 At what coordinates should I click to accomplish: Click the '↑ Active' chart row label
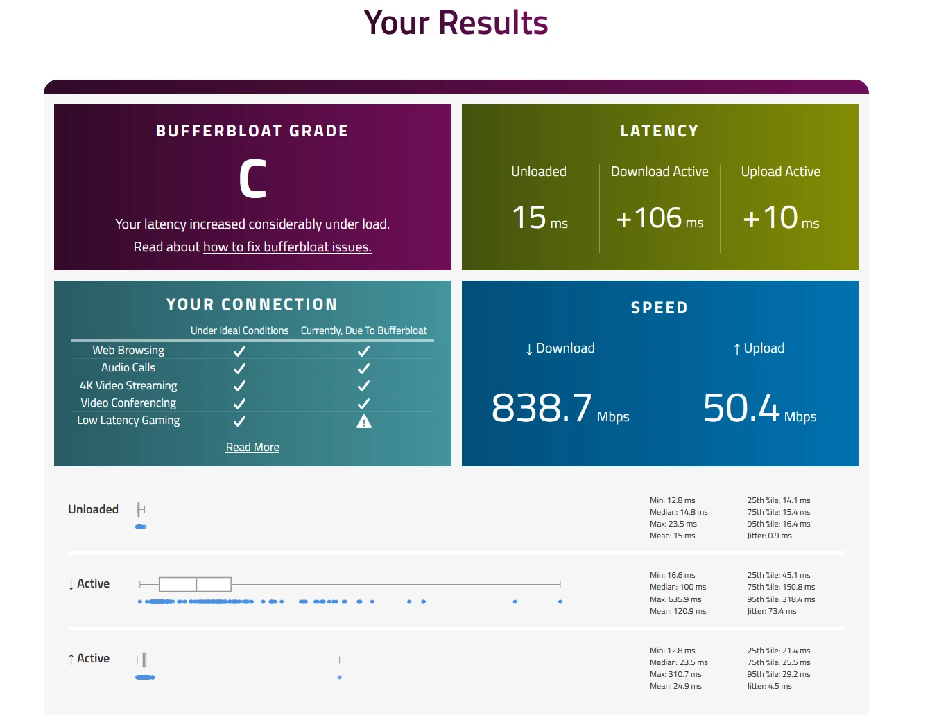coord(89,659)
